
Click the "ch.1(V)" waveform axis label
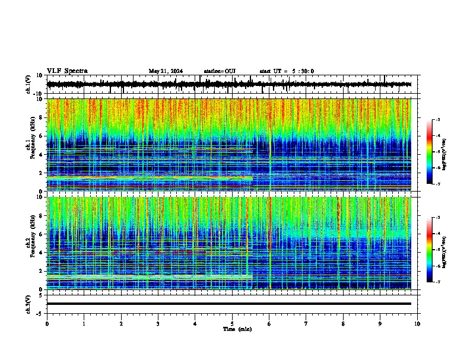point(28,84)
